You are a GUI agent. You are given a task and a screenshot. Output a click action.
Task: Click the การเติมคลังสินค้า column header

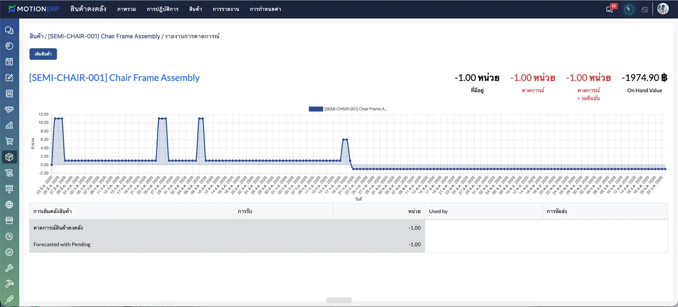131,211
